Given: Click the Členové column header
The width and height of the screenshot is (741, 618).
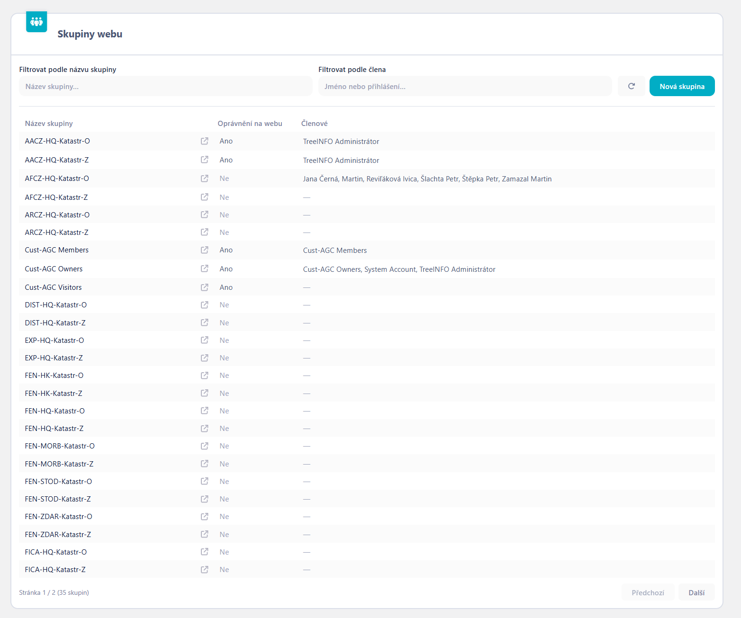Looking at the screenshot, I should click(x=314, y=124).
